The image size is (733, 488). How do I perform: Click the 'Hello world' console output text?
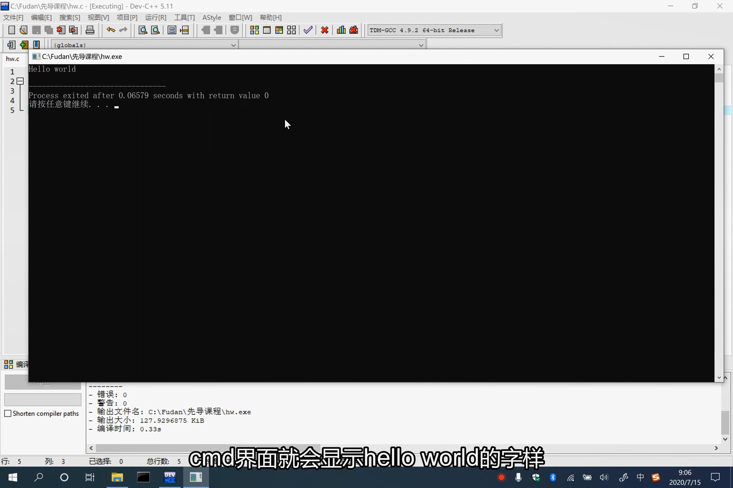[52, 69]
